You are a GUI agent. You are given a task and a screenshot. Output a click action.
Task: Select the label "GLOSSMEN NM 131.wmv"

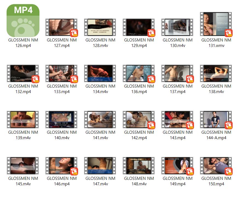coord(216,43)
